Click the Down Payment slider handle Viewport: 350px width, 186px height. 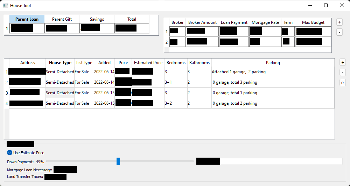(x=118, y=161)
